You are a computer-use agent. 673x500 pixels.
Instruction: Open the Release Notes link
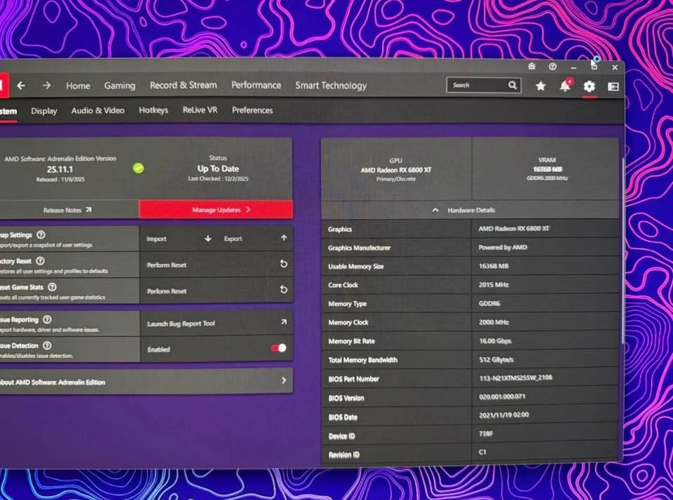tap(67, 210)
